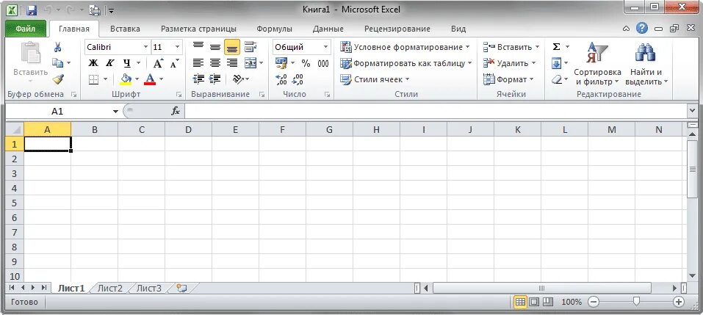Screen dimensions: 703x315
Task: Click the Формат button in Ячейки group
Action: tap(508, 79)
